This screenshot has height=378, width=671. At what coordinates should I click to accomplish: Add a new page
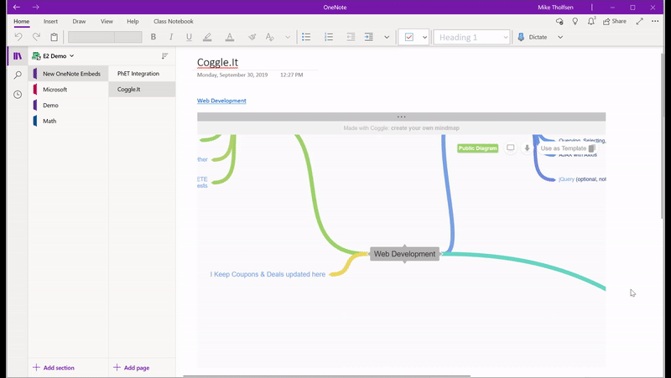coord(132,367)
